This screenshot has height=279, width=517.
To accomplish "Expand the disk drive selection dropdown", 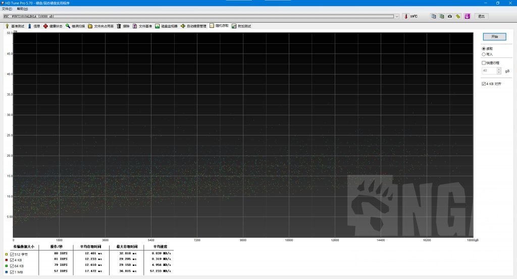I will [x=396, y=16].
